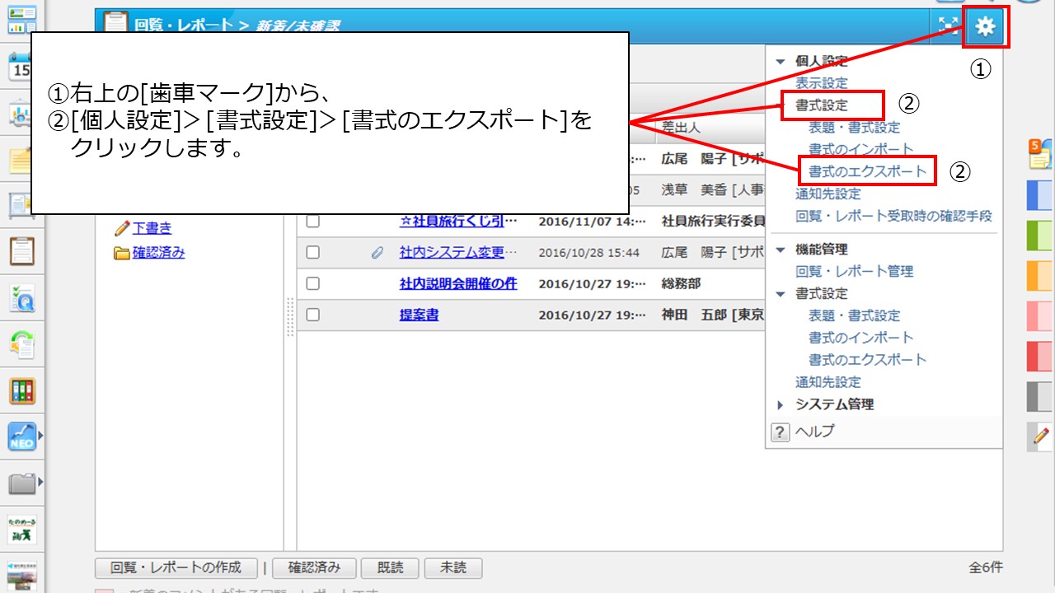Click the fullscreen expand icon beside gear

[948, 27]
